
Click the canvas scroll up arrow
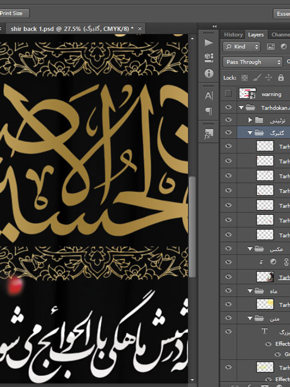[192, 38]
